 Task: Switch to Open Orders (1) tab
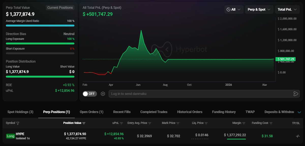coord(91,112)
